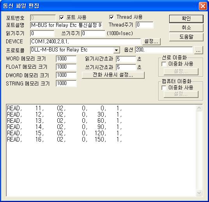This screenshot has height=202, width=209.
Task: Toggle the Thread 사용 checkbox
Action: [x=112, y=17]
